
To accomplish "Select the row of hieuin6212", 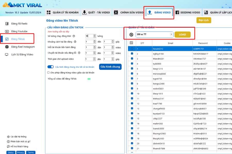I will [180, 49].
